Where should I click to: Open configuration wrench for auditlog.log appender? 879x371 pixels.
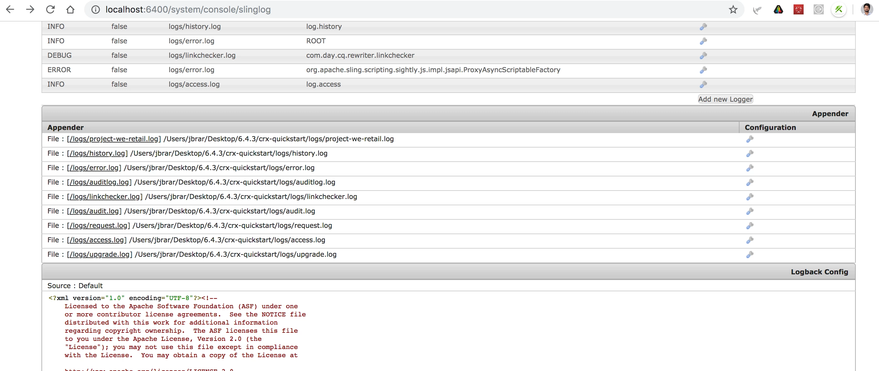click(749, 182)
